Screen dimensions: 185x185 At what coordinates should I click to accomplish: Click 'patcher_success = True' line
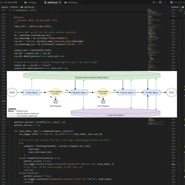click(x=27, y=125)
